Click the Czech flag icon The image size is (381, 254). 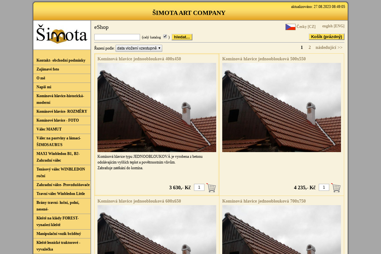[291, 27]
